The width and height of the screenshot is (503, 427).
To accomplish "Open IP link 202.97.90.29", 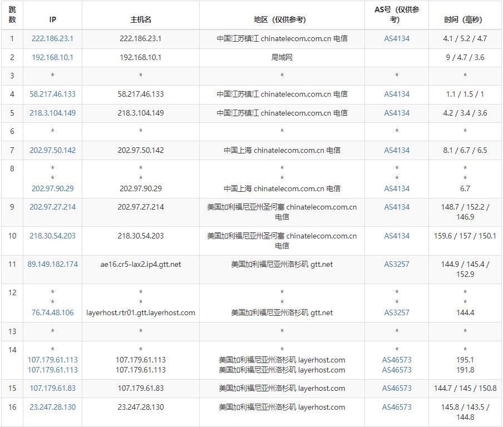I will pos(52,189).
